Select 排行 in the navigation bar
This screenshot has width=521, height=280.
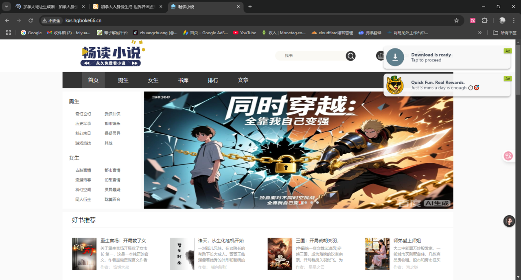click(213, 80)
